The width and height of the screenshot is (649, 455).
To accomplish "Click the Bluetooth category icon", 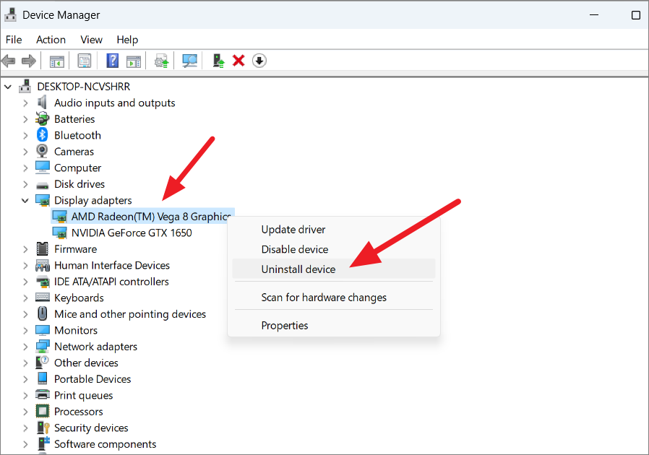I will point(42,135).
